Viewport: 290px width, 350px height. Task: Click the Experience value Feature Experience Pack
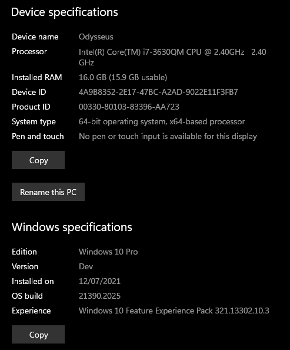pyautogui.click(x=174, y=311)
